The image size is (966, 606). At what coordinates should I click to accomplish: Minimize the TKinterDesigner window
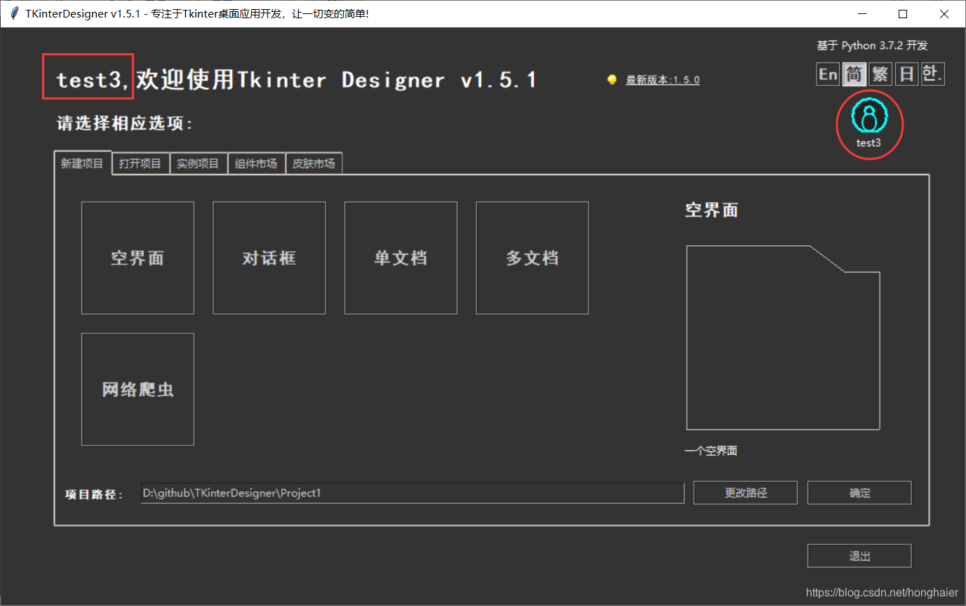tap(862, 14)
